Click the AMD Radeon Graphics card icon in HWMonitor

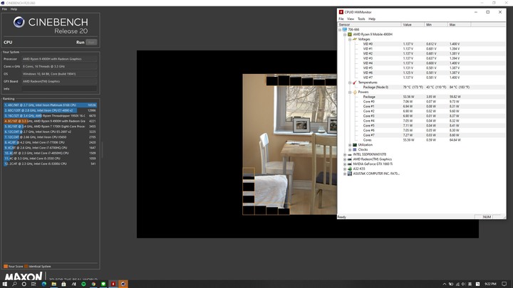pyautogui.click(x=350, y=159)
